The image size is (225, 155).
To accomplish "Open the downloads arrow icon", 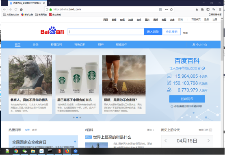I will 197,9.
